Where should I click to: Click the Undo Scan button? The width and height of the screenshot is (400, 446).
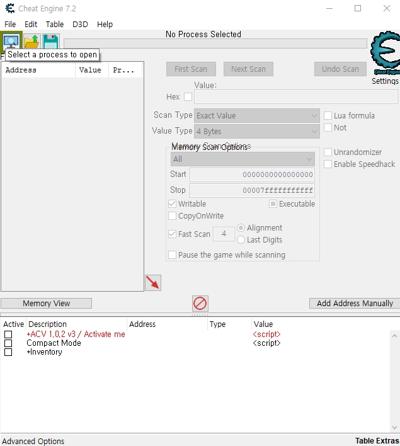coord(340,69)
